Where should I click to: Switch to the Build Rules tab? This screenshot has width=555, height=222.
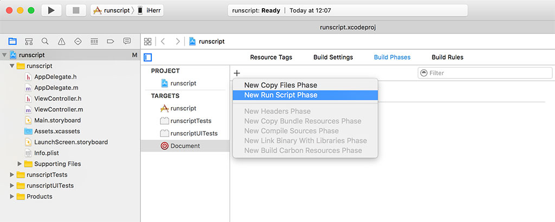point(447,57)
